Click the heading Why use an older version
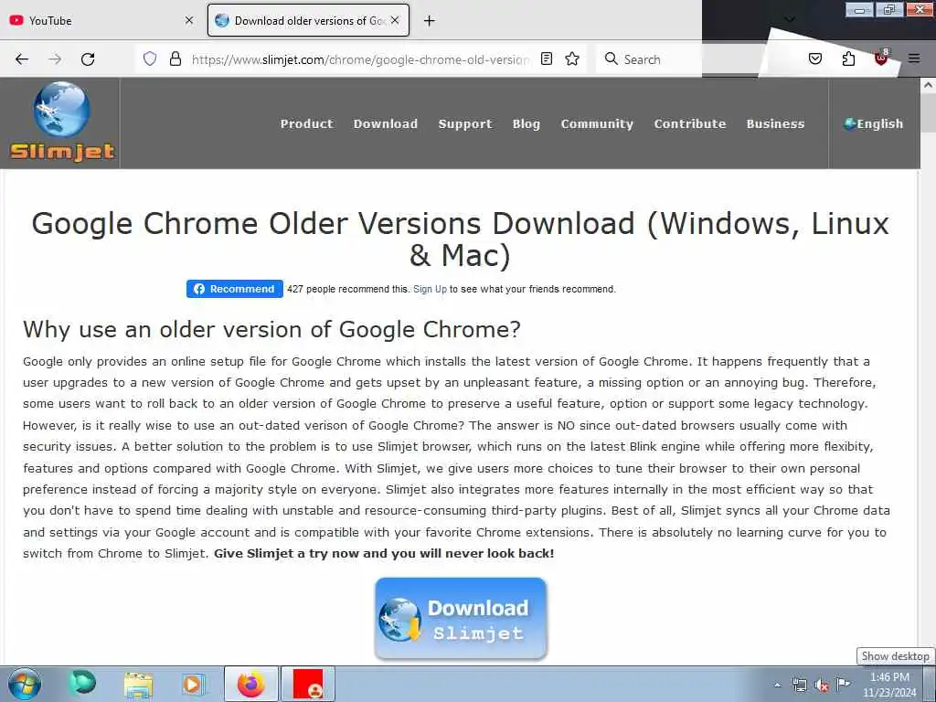The height and width of the screenshot is (702, 936). coord(271,329)
